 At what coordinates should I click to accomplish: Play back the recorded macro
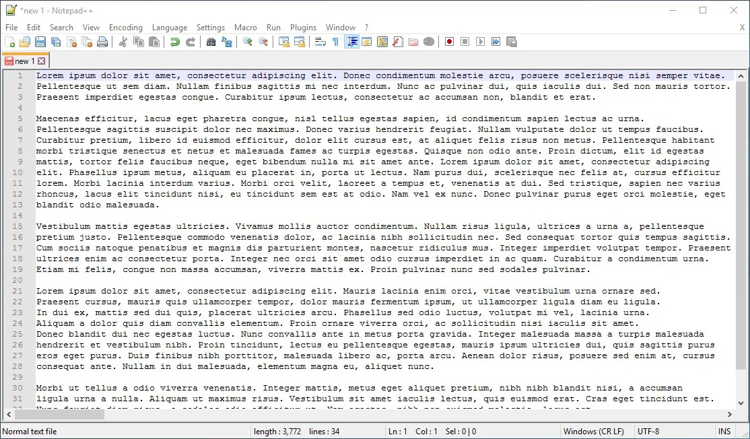(480, 42)
